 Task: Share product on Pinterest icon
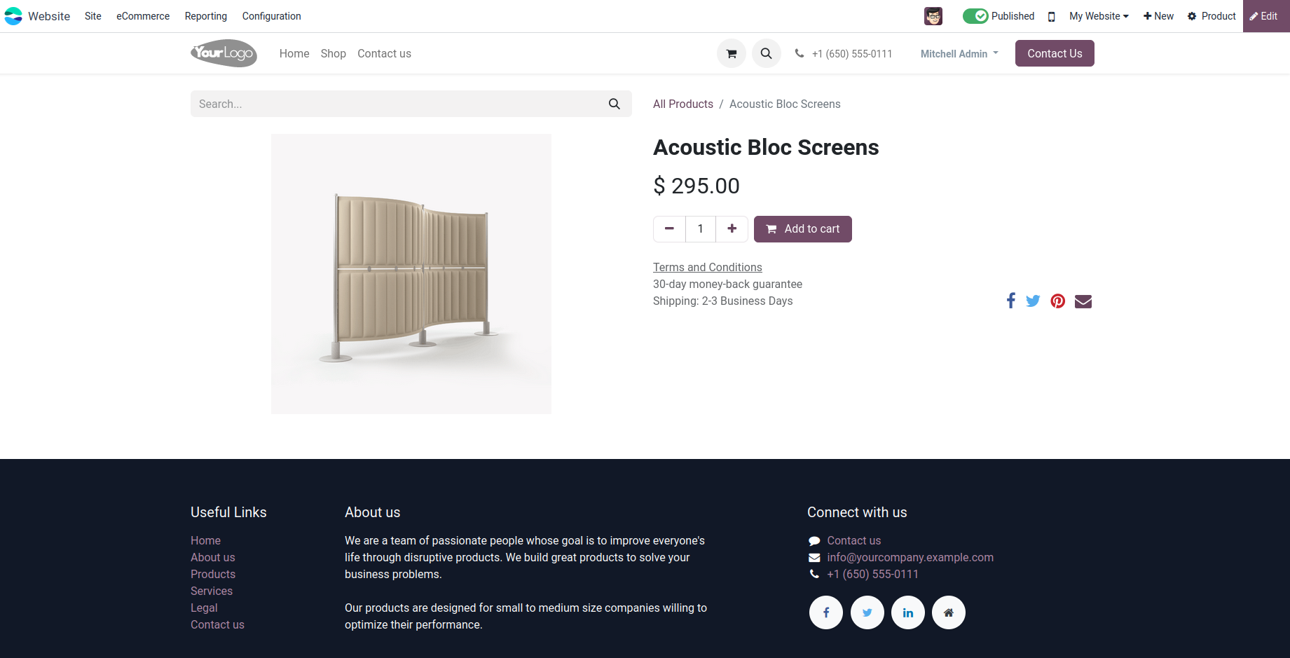point(1057,301)
